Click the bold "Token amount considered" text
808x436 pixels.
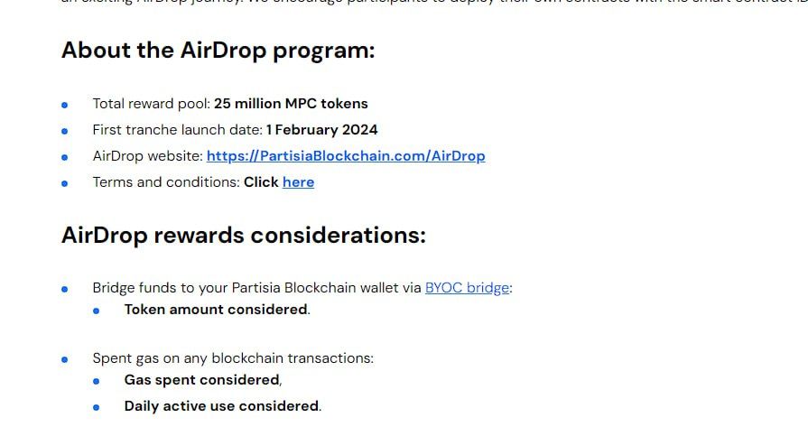coord(216,310)
